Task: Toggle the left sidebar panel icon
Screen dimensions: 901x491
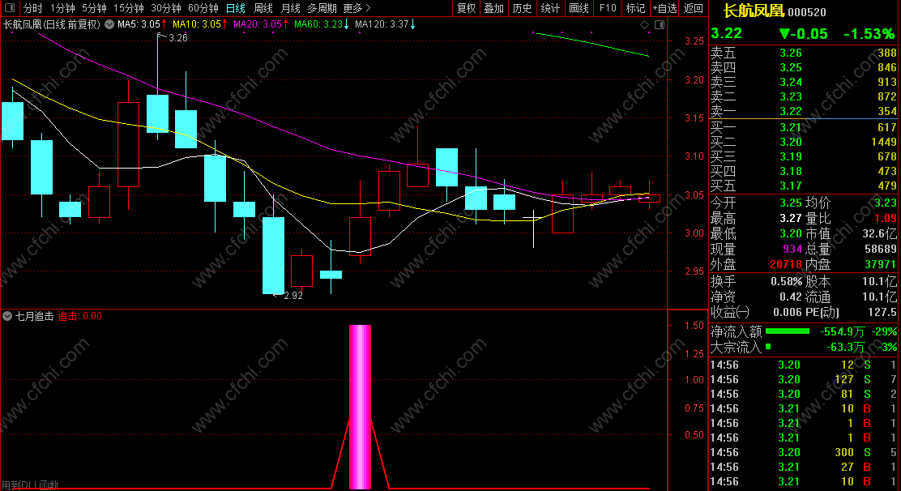Action: point(10,8)
